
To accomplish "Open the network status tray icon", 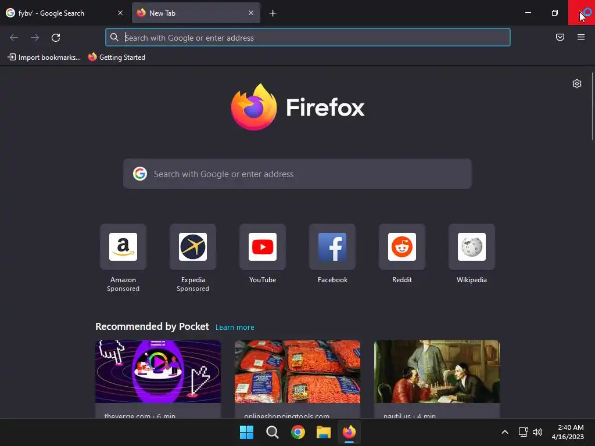I will (x=524, y=432).
